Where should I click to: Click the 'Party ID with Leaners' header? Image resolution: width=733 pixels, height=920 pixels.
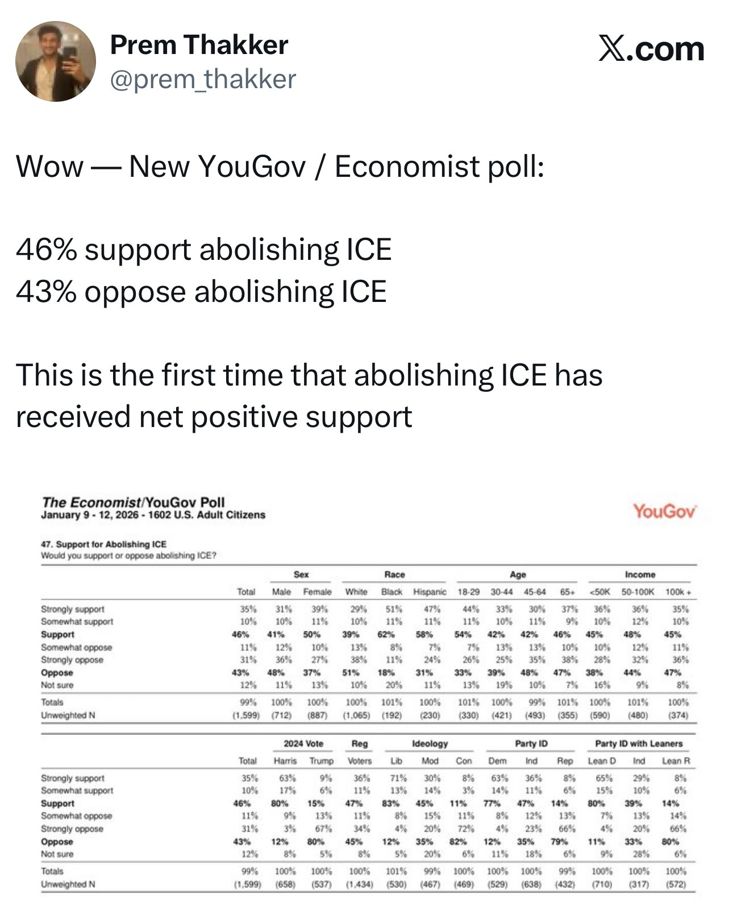click(639, 743)
